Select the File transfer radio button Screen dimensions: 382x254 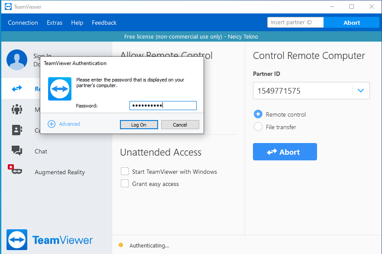(258, 127)
